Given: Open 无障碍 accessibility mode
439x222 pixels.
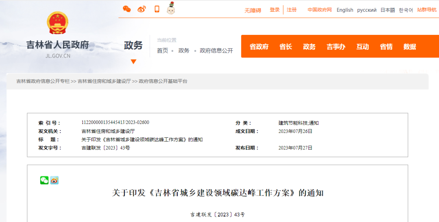Looking at the screenshot, I should pos(253,11).
